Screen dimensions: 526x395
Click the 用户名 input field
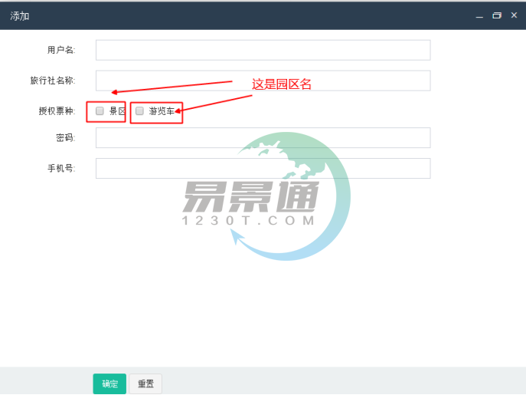click(x=263, y=50)
